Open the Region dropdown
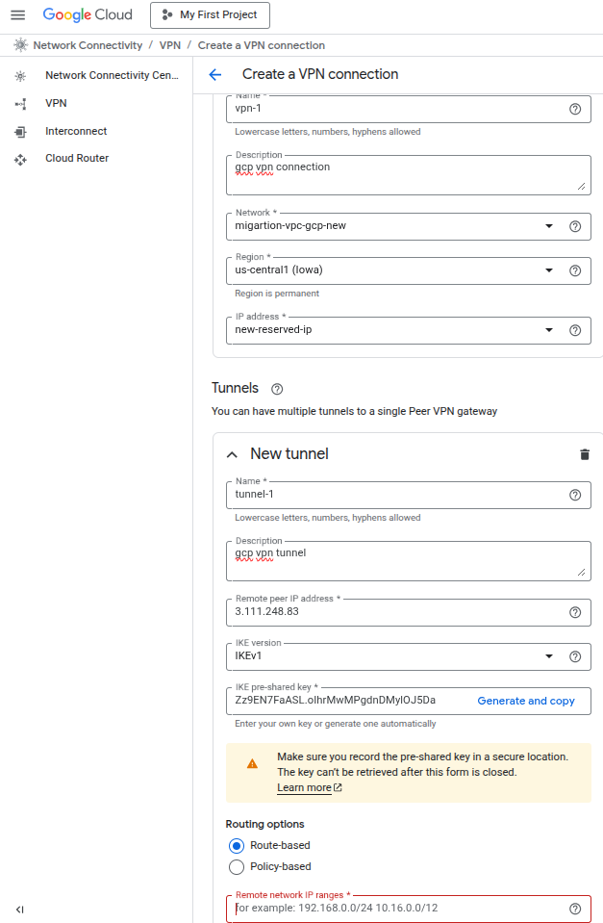Screen dimensions: 603x923 (549, 271)
